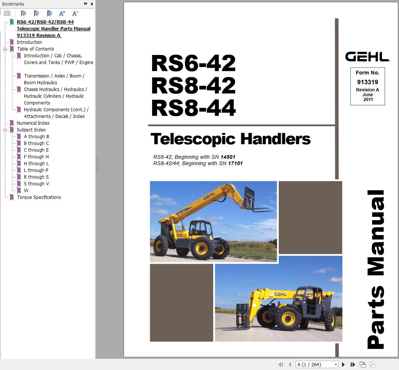Open Introduction / Cab / Chassis bookmark

click(x=58, y=59)
